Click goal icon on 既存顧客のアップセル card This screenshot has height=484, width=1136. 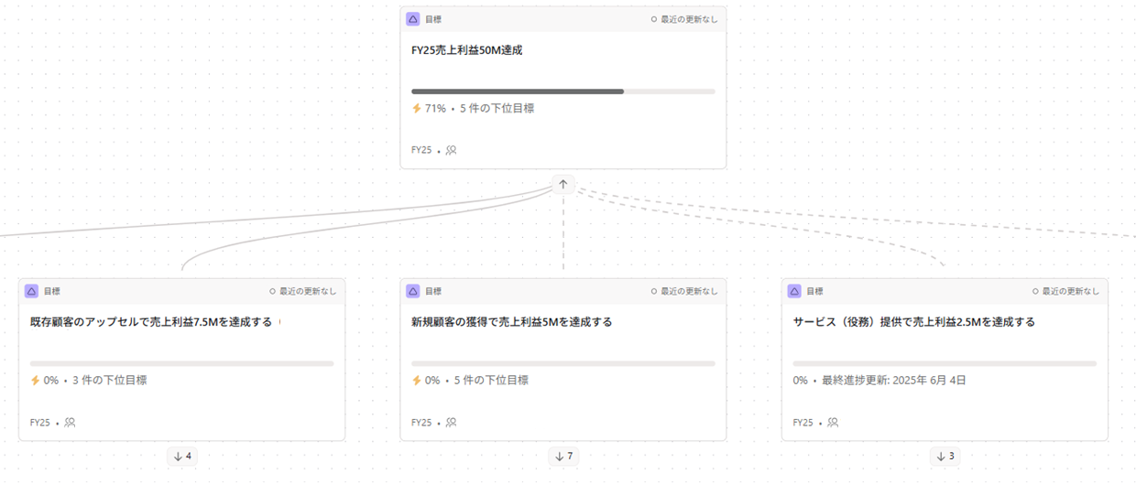click(x=32, y=291)
